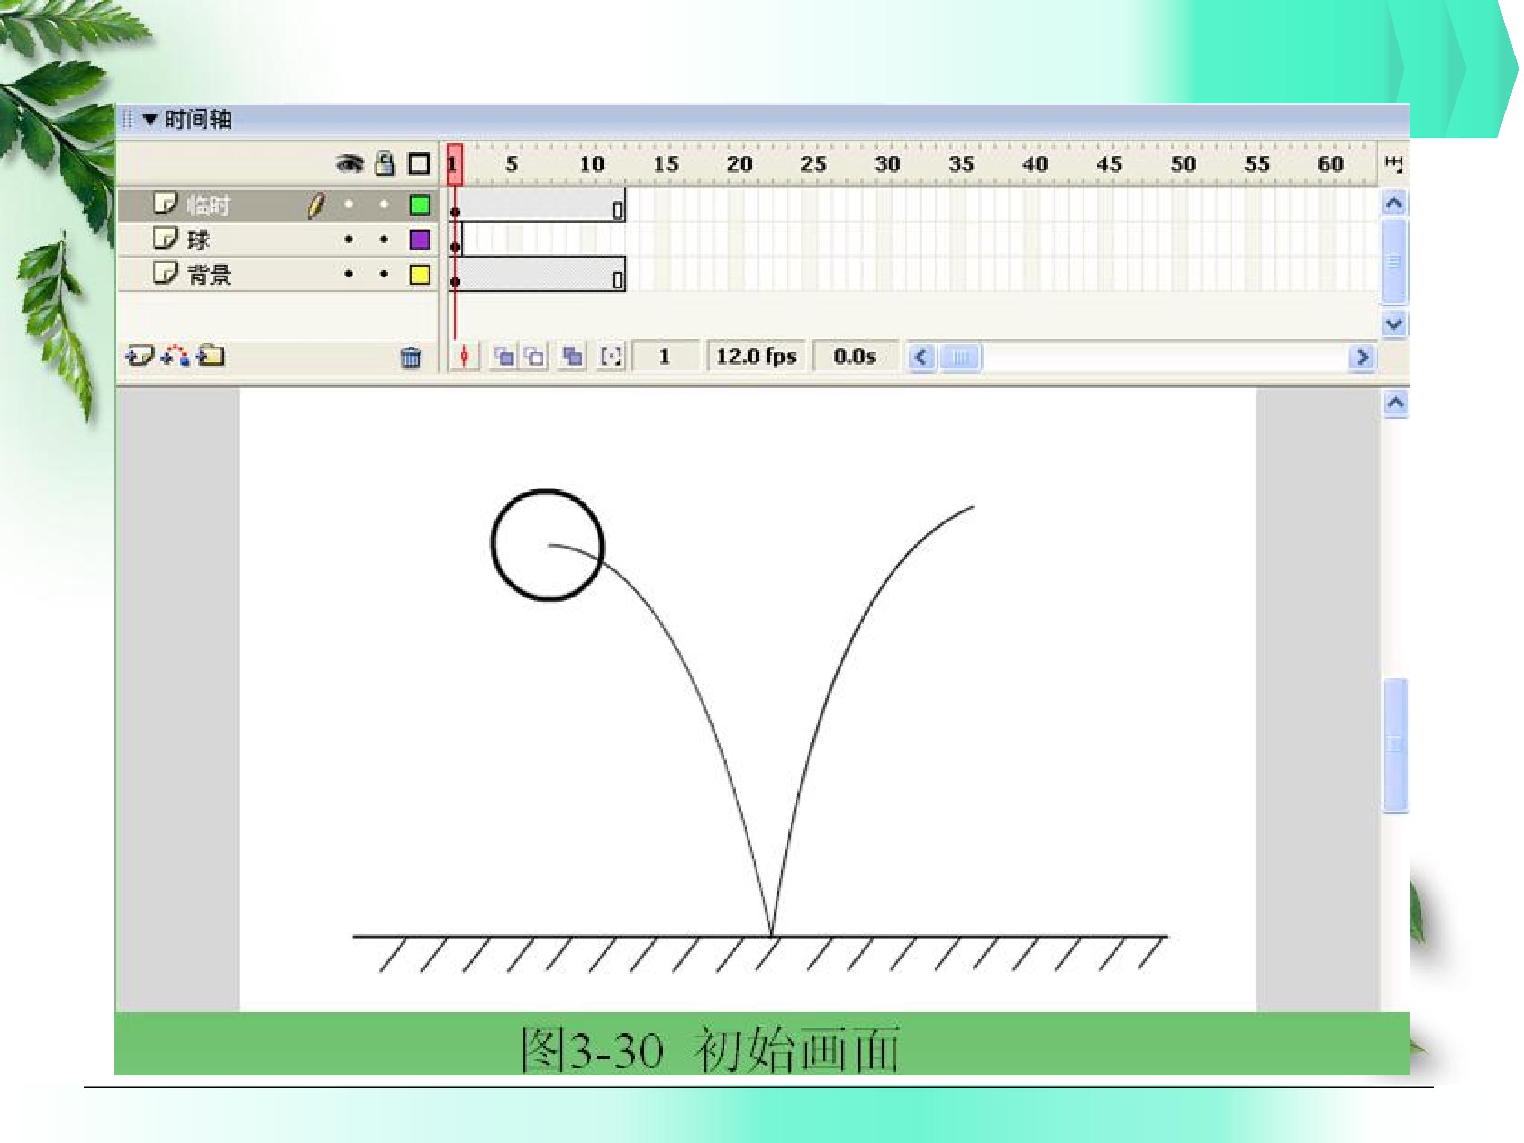Image resolution: width=1524 pixels, height=1143 pixels.
Task: Click the Add Motion Guide icon
Action: coord(175,356)
